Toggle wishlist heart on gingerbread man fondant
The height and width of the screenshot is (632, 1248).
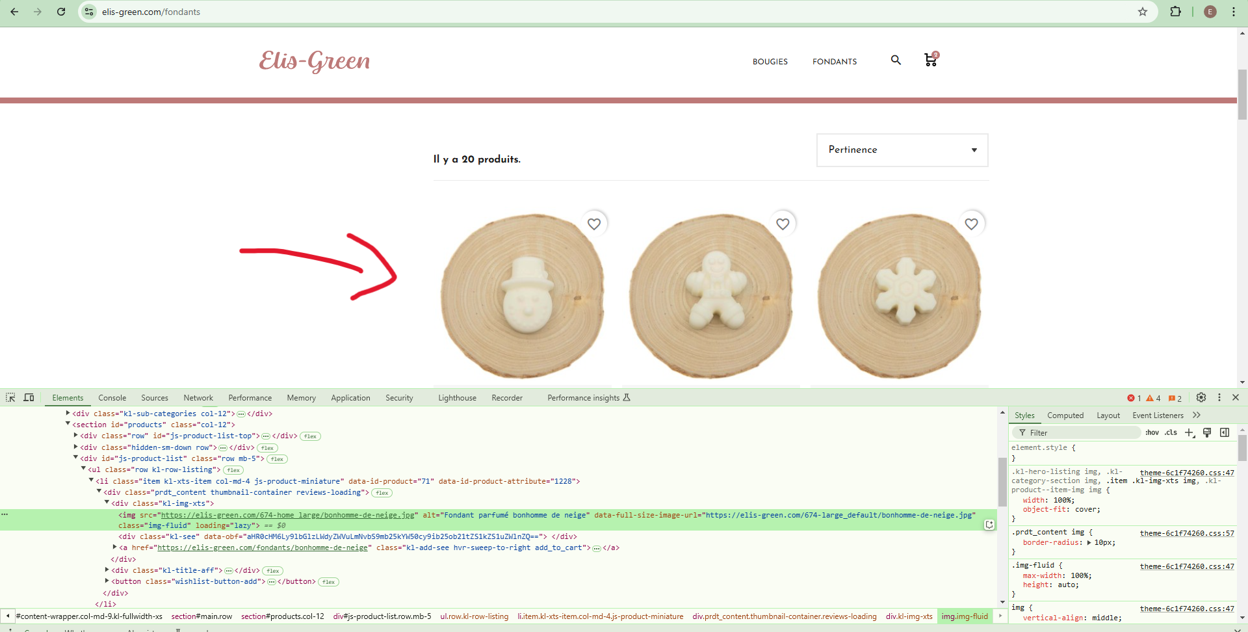[x=783, y=224]
